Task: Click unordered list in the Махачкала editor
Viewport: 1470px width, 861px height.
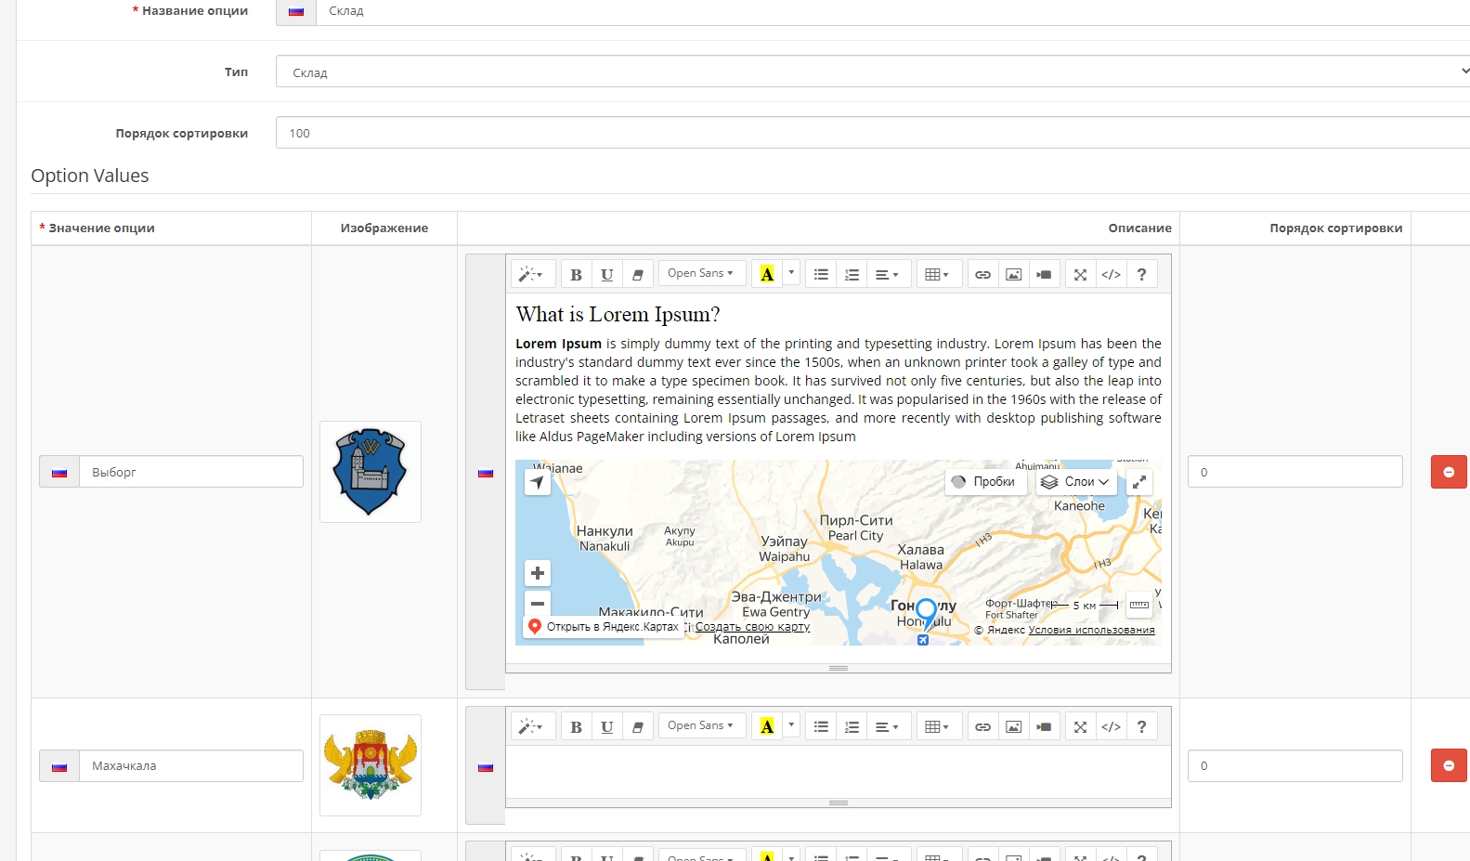Action: 821,726
